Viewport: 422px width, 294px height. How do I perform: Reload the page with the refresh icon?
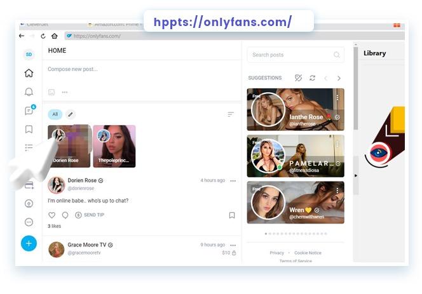click(x=43, y=36)
